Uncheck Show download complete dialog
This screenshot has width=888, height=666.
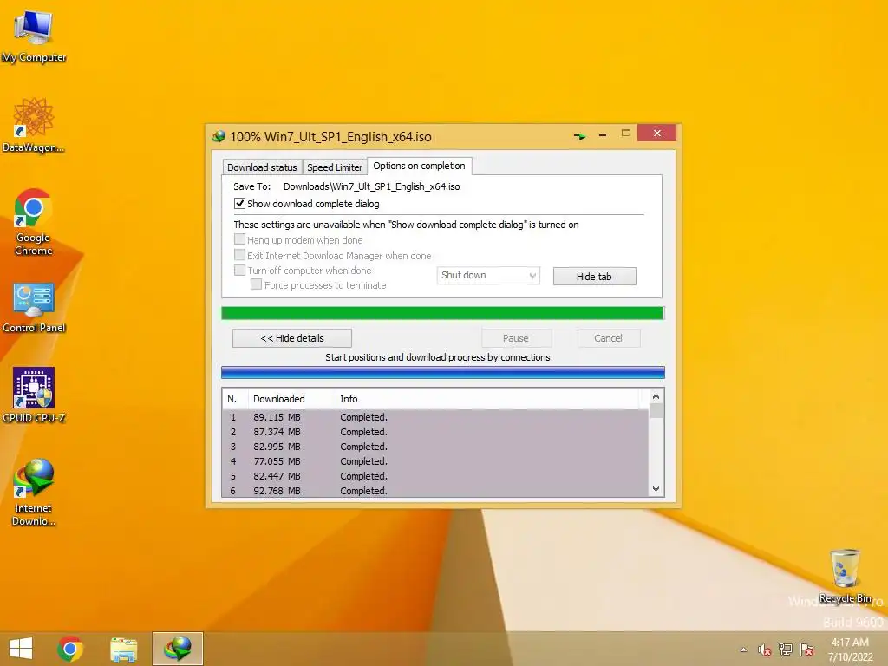(x=239, y=203)
